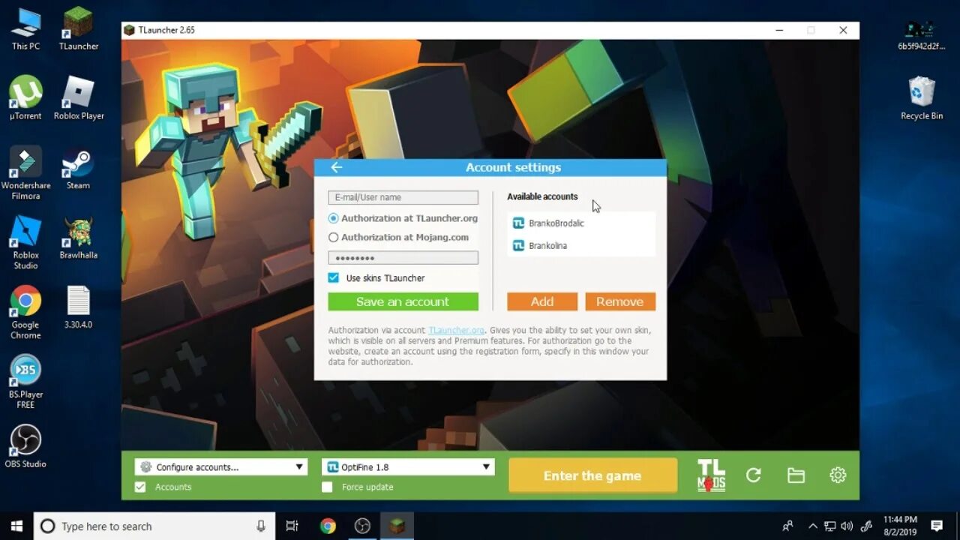Click the People icon in taskbar
Viewport: 960px width, 540px height.
click(x=787, y=526)
